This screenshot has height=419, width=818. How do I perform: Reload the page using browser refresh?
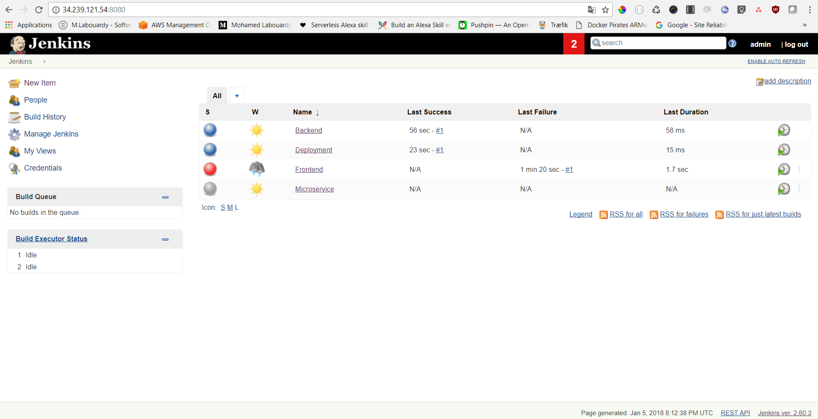pyautogui.click(x=39, y=10)
